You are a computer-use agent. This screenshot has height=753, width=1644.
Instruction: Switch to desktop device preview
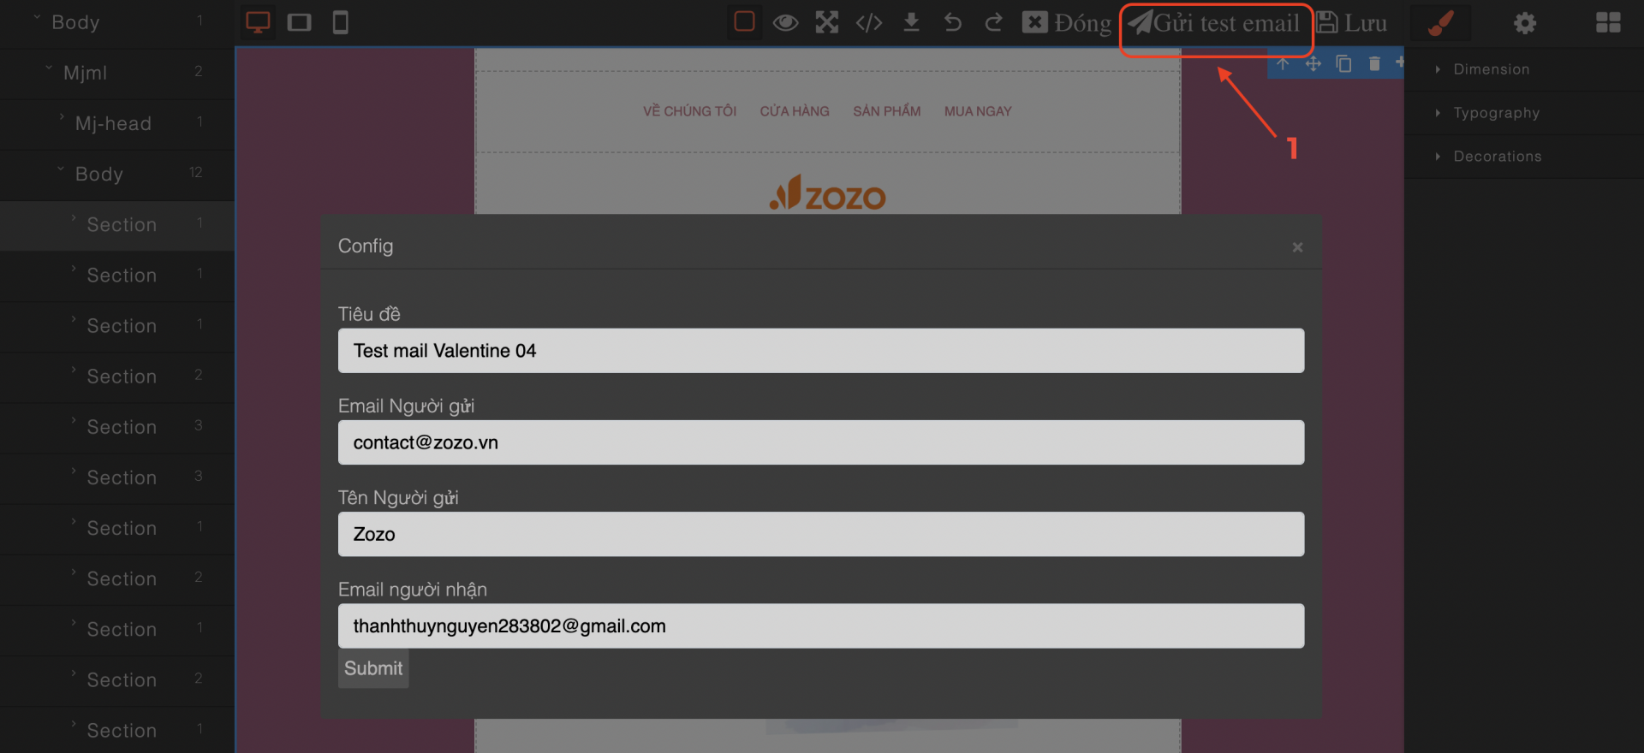point(258,22)
